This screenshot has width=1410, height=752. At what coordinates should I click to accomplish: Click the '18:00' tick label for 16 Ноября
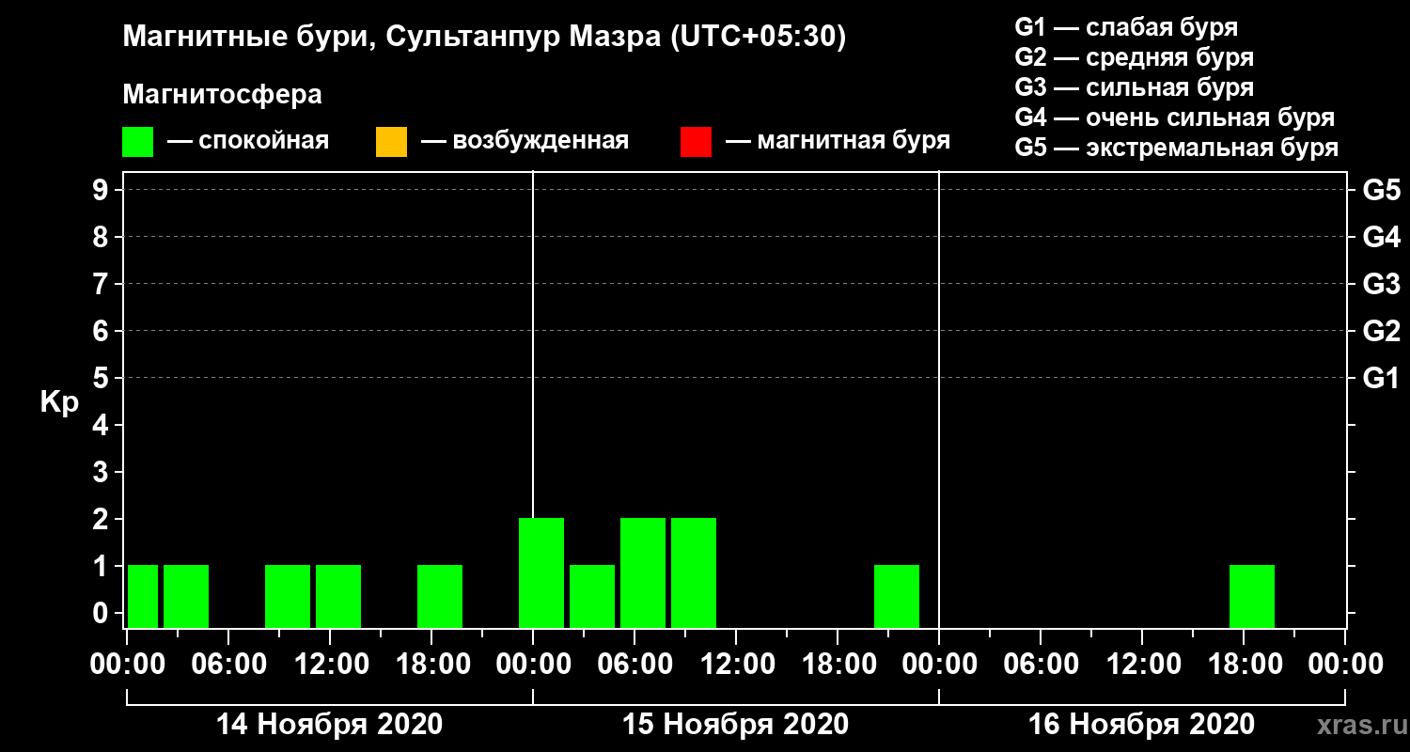tap(1244, 665)
